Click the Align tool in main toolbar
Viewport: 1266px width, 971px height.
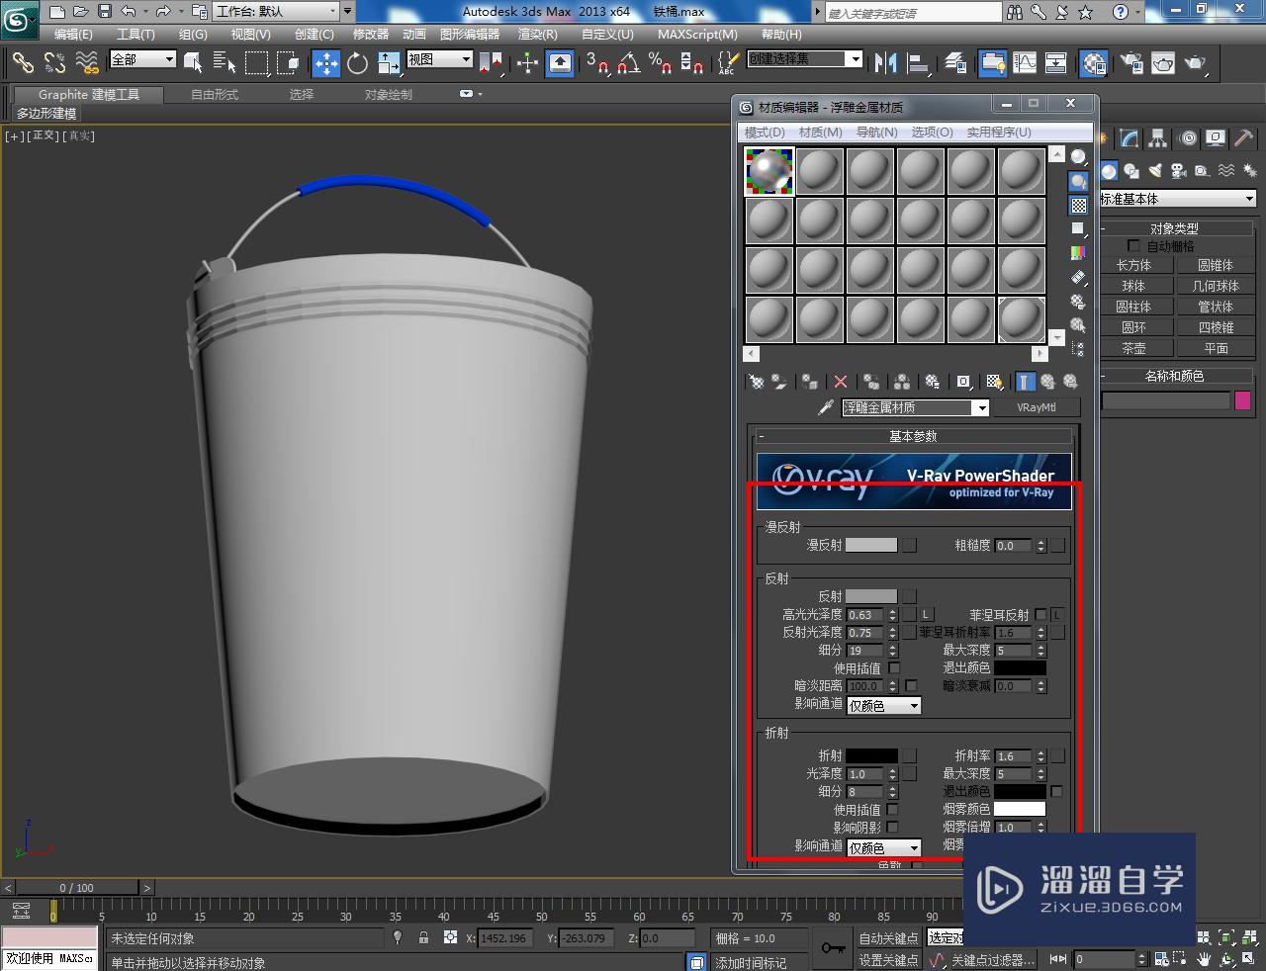(919, 63)
